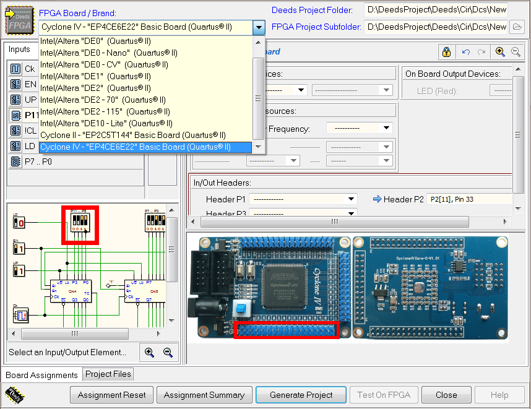Screen dimensions: 531x409
Task: Switch to the Board Assignments tab
Action: click(41, 375)
